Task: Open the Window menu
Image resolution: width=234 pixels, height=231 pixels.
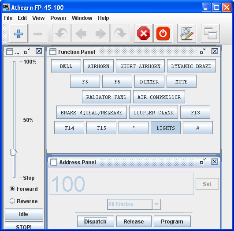Action: click(x=82, y=18)
